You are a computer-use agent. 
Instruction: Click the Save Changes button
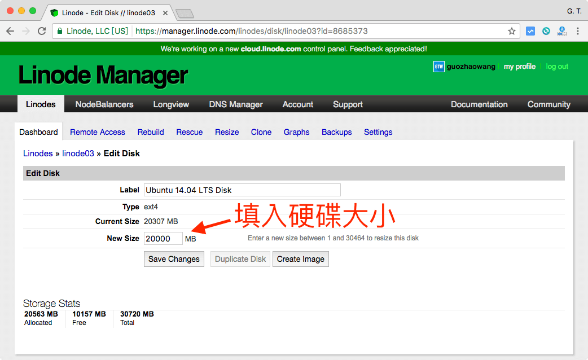point(174,258)
